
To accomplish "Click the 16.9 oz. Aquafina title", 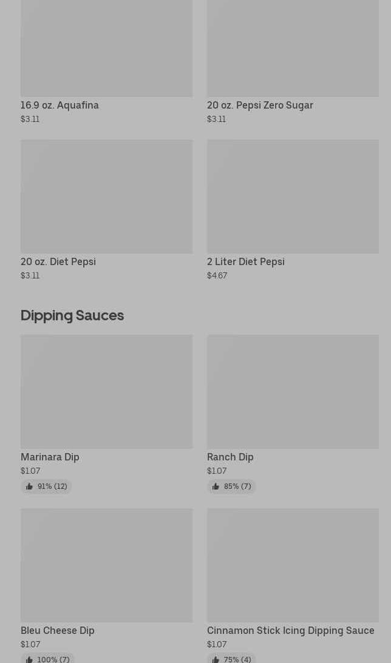I will point(59,105).
